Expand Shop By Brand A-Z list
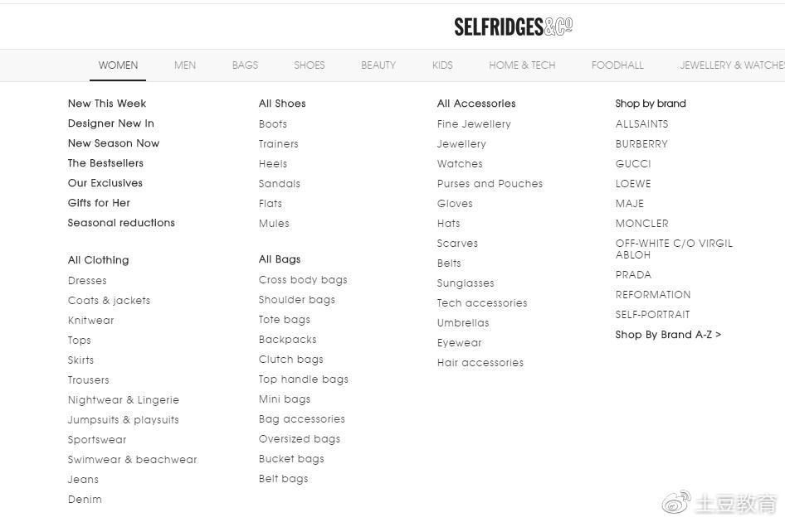The image size is (785, 522). (x=668, y=335)
